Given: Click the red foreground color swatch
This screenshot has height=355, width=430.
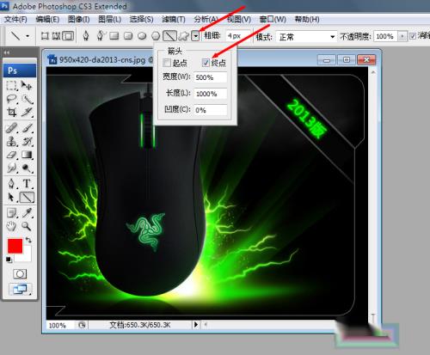Looking at the screenshot, I should 15,246.
